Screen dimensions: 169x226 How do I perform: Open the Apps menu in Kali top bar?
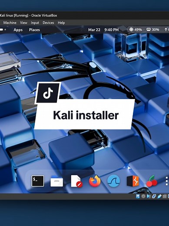point(18,30)
